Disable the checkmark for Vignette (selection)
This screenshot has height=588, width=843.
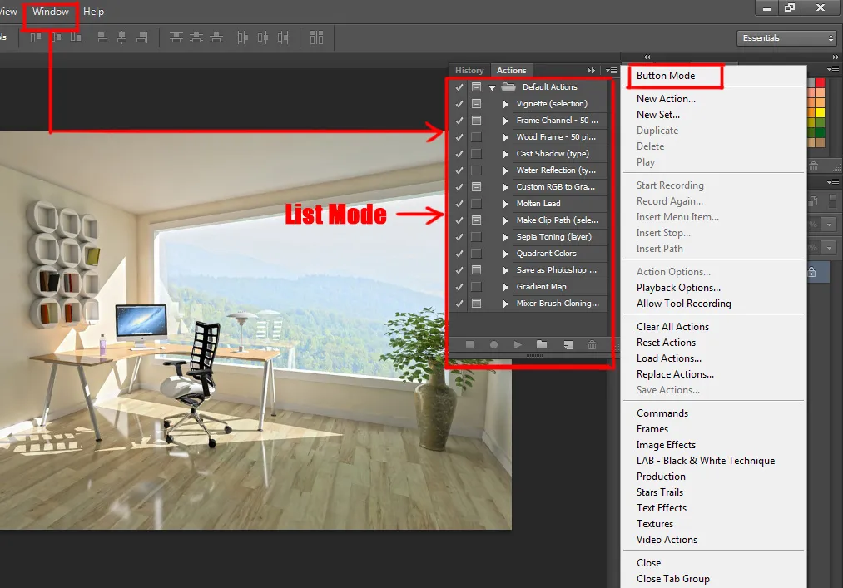(459, 103)
